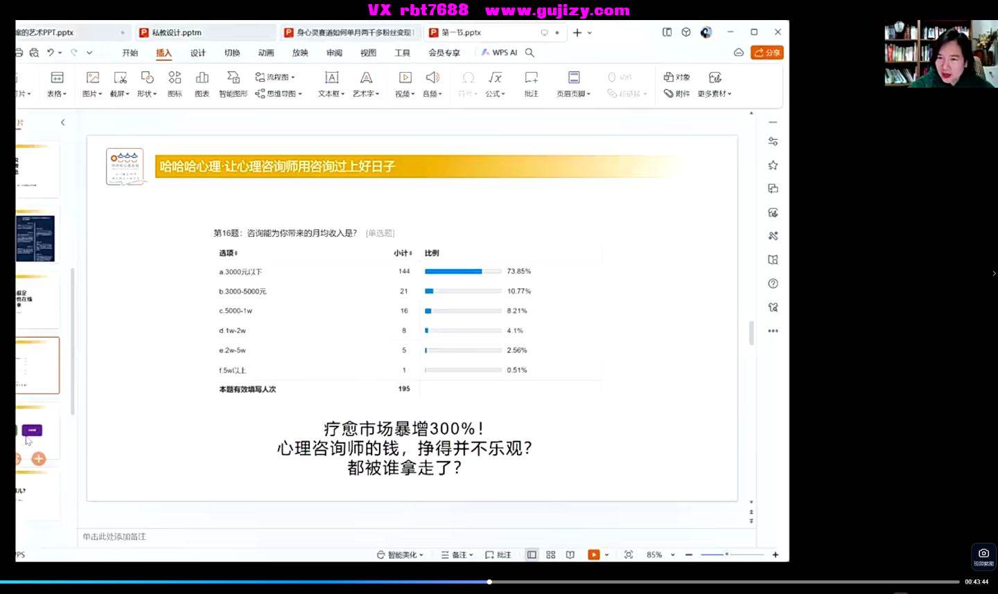Open the 85% zoom level dropdown
Image resolution: width=998 pixels, height=594 pixels.
coord(672,555)
